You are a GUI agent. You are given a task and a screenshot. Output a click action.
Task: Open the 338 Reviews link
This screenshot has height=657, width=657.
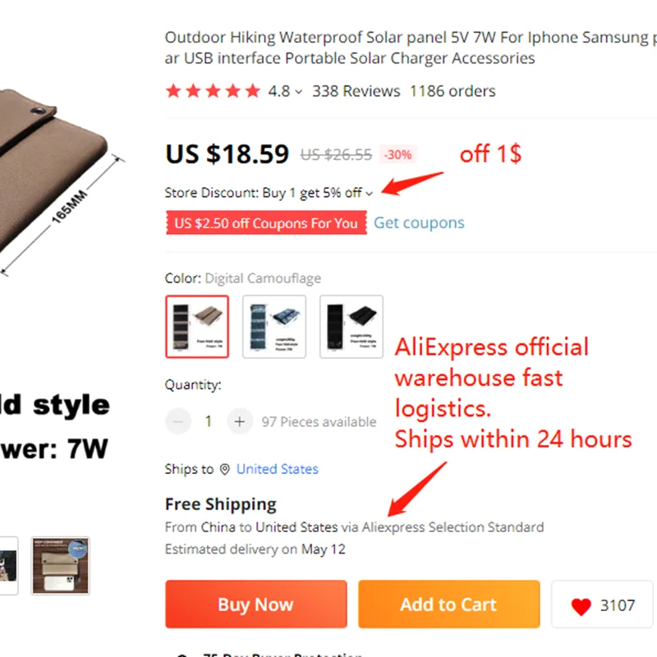tap(356, 91)
